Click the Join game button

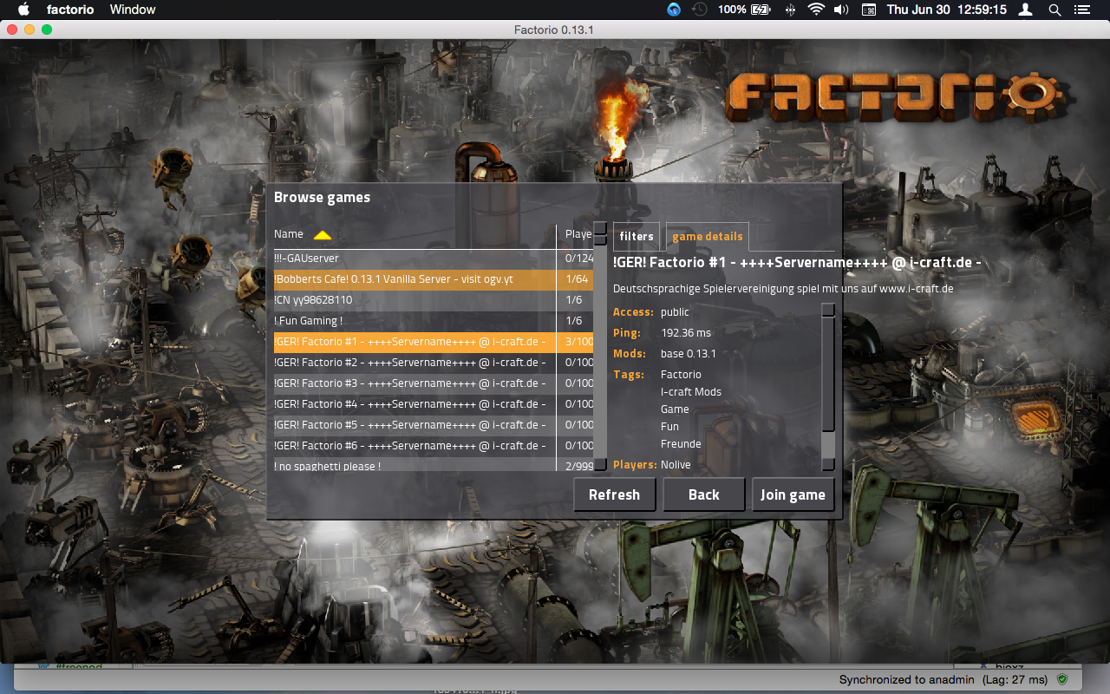[793, 494]
